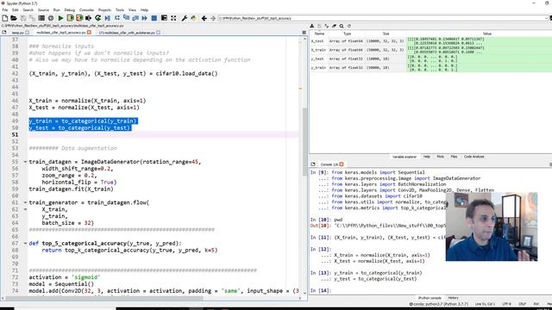Switch to the Help pane tab

pyautogui.click(x=427, y=157)
